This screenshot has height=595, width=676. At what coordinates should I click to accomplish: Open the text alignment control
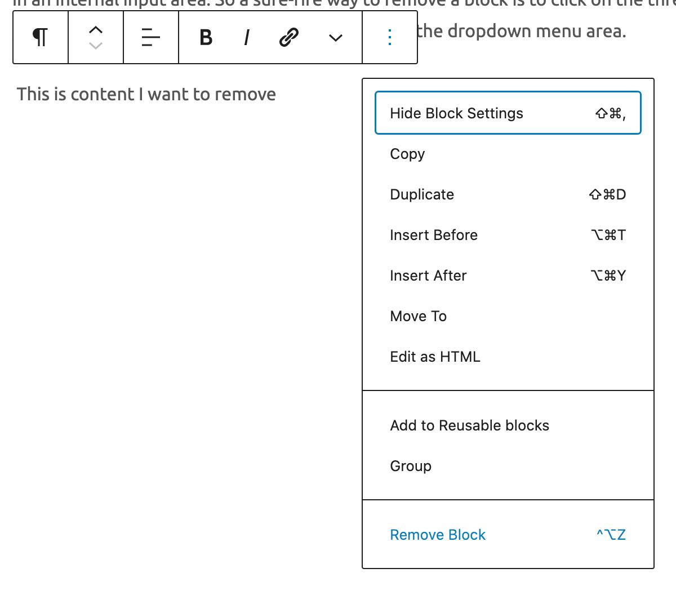[x=151, y=37]
